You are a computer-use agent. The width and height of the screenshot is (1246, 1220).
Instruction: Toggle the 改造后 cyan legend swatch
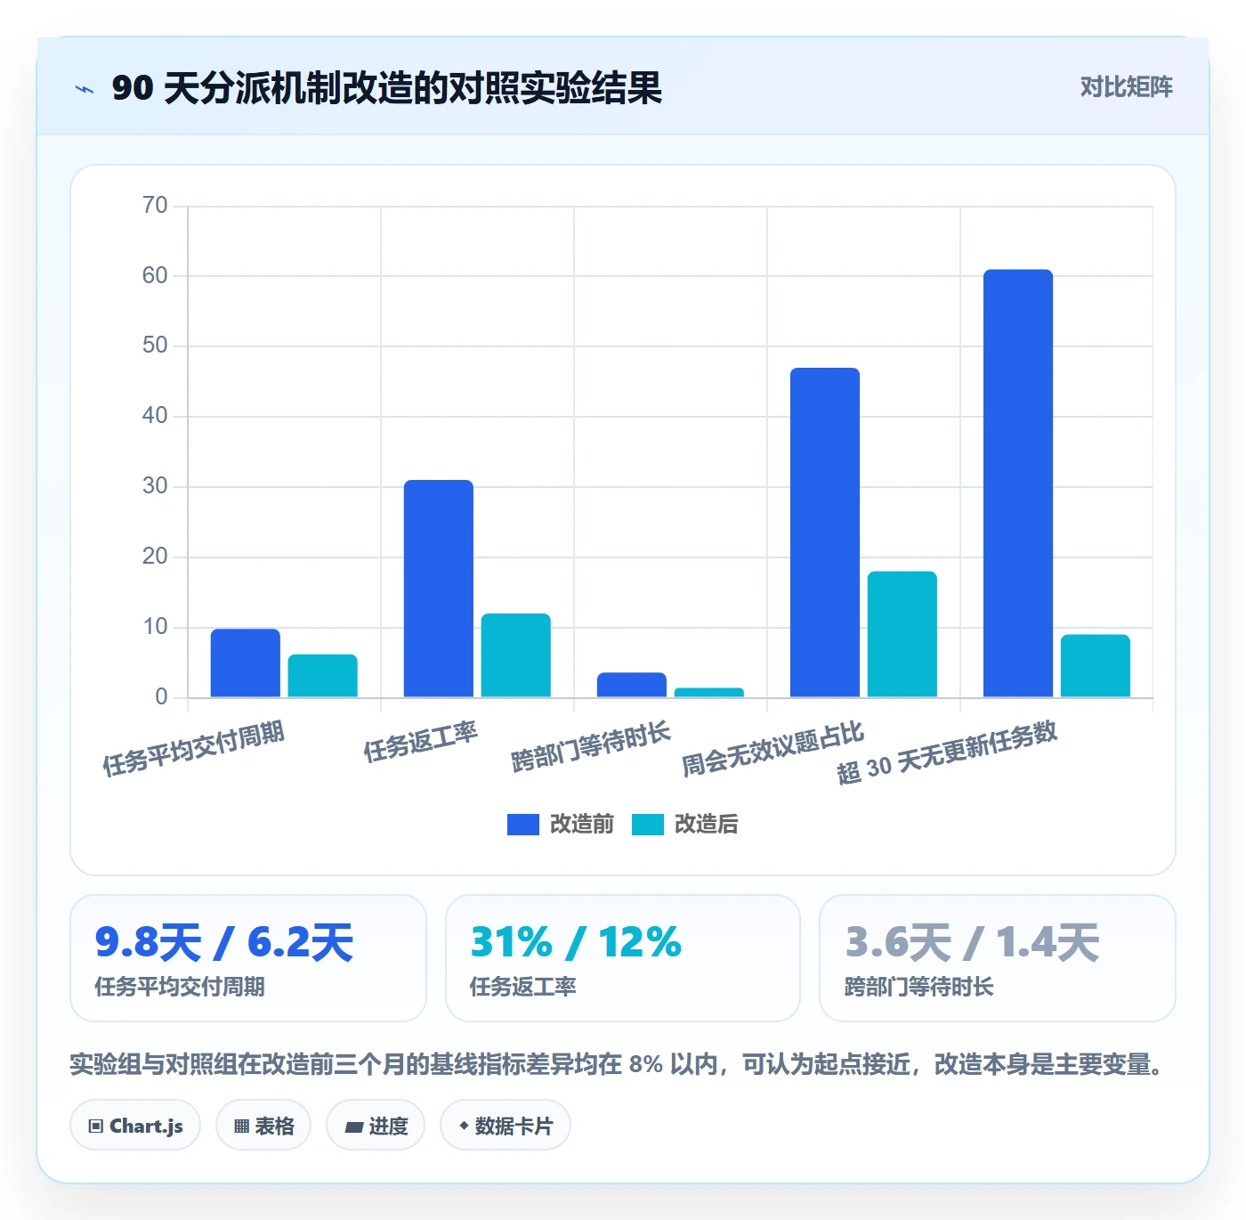(648, 825)
